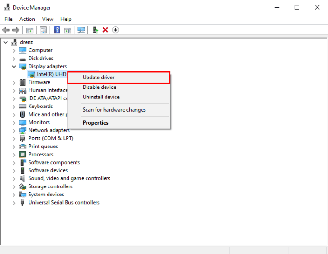Expand the Human Interface Devices category
The height and width of the screenshot is (254, 328).
14,91
